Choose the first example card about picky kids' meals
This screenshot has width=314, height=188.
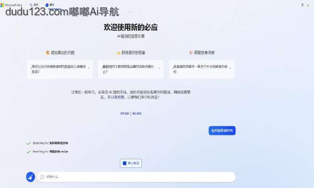point(60,69)
